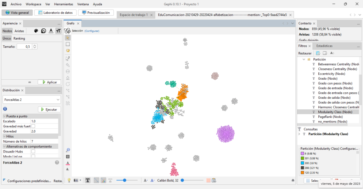The height and width of the screenshot is (189, 363).
Task: Choose the rectangle selection tool
Action: (x=68, y=44)
